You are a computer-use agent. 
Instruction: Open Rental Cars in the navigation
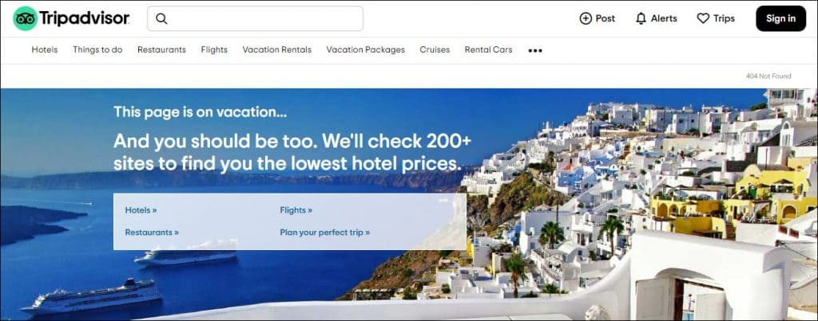pyautogui.click(x=488, y=50)
